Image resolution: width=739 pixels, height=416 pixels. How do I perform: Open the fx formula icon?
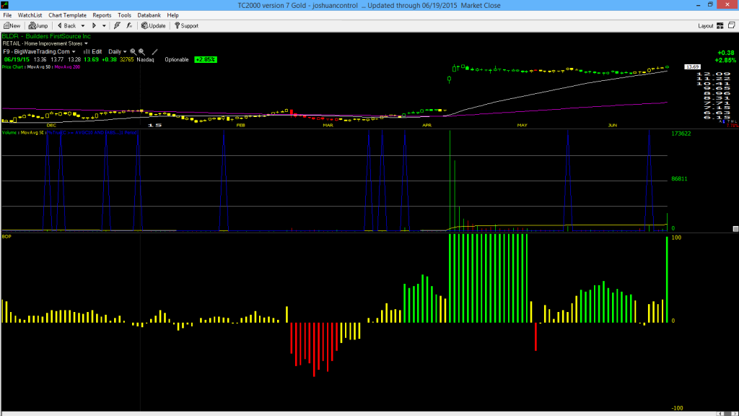click(x=129, y=26)
